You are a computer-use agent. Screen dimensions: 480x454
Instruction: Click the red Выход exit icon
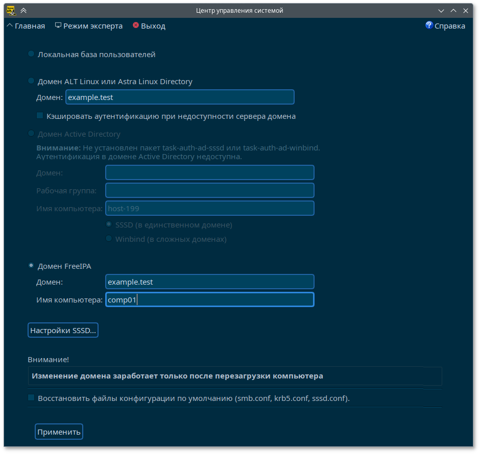click(x=135, y=26)
